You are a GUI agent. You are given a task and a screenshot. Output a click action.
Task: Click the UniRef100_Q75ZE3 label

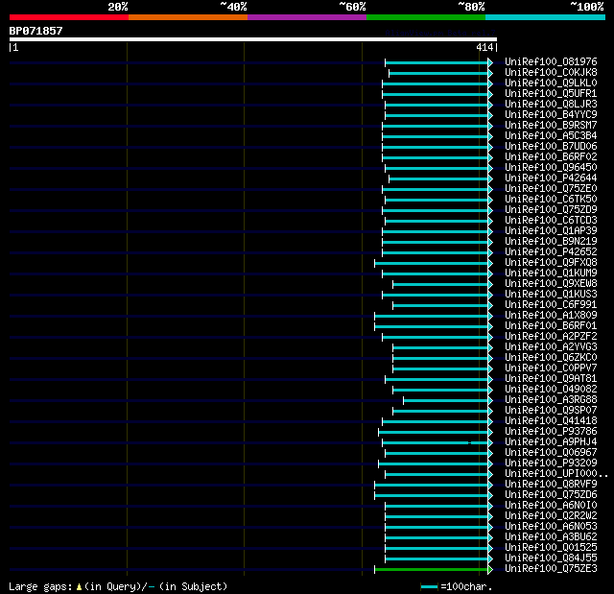point(551,569)
